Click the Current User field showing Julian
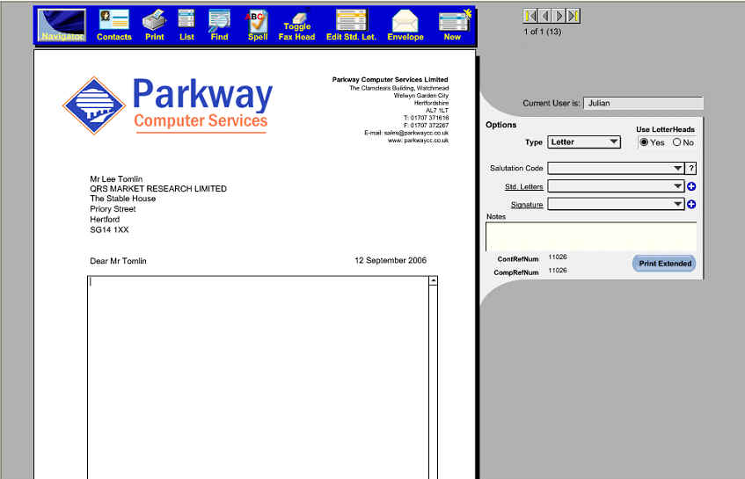The image size is (745, 479). [643, 103]
